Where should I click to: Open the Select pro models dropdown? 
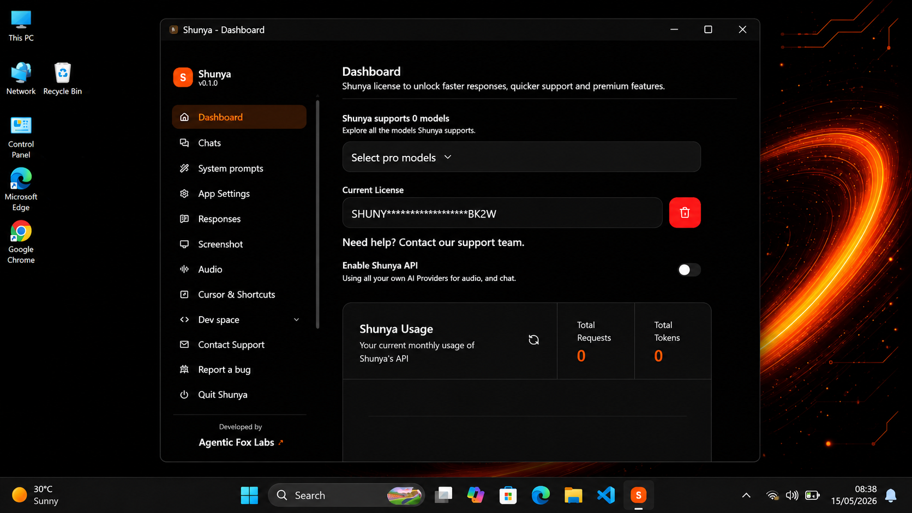point(521,157)
